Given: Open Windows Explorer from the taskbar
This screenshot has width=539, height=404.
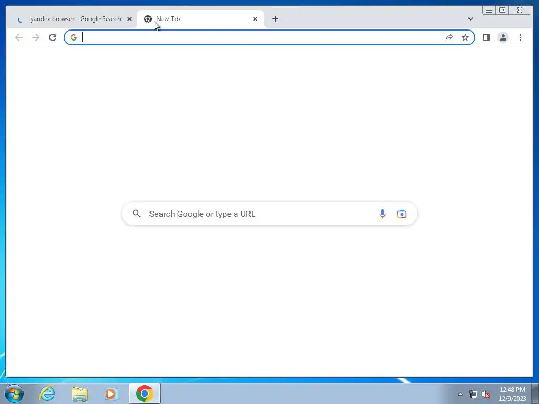Looking at the screenshot, I should [x=79, y=393].
